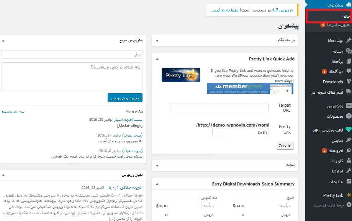This screenshot has height=221, width=352.
Task: Open the وردپرس 4.7 link
Action: (x=282, y=10)
